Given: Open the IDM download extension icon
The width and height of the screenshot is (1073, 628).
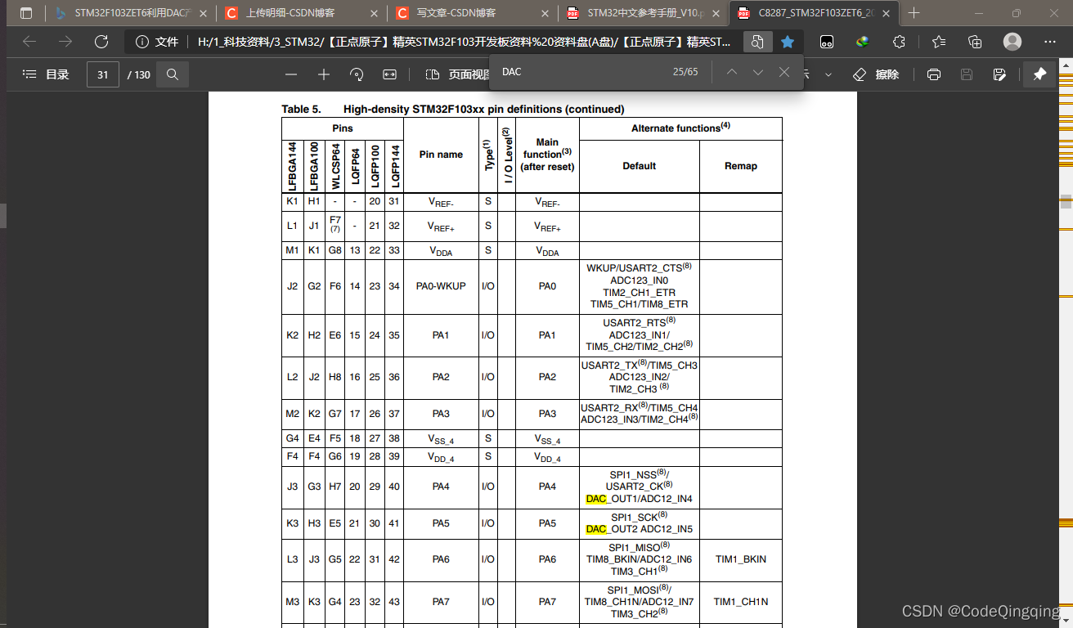Looking at the screenshot, I should [x=863, y=42].
